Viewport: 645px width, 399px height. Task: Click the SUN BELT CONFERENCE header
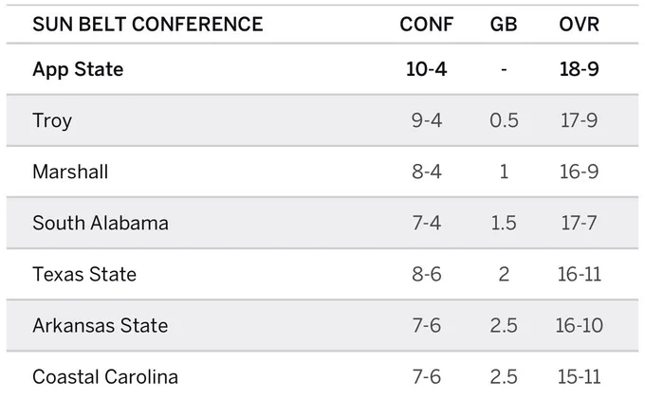(x=148, y=25)
